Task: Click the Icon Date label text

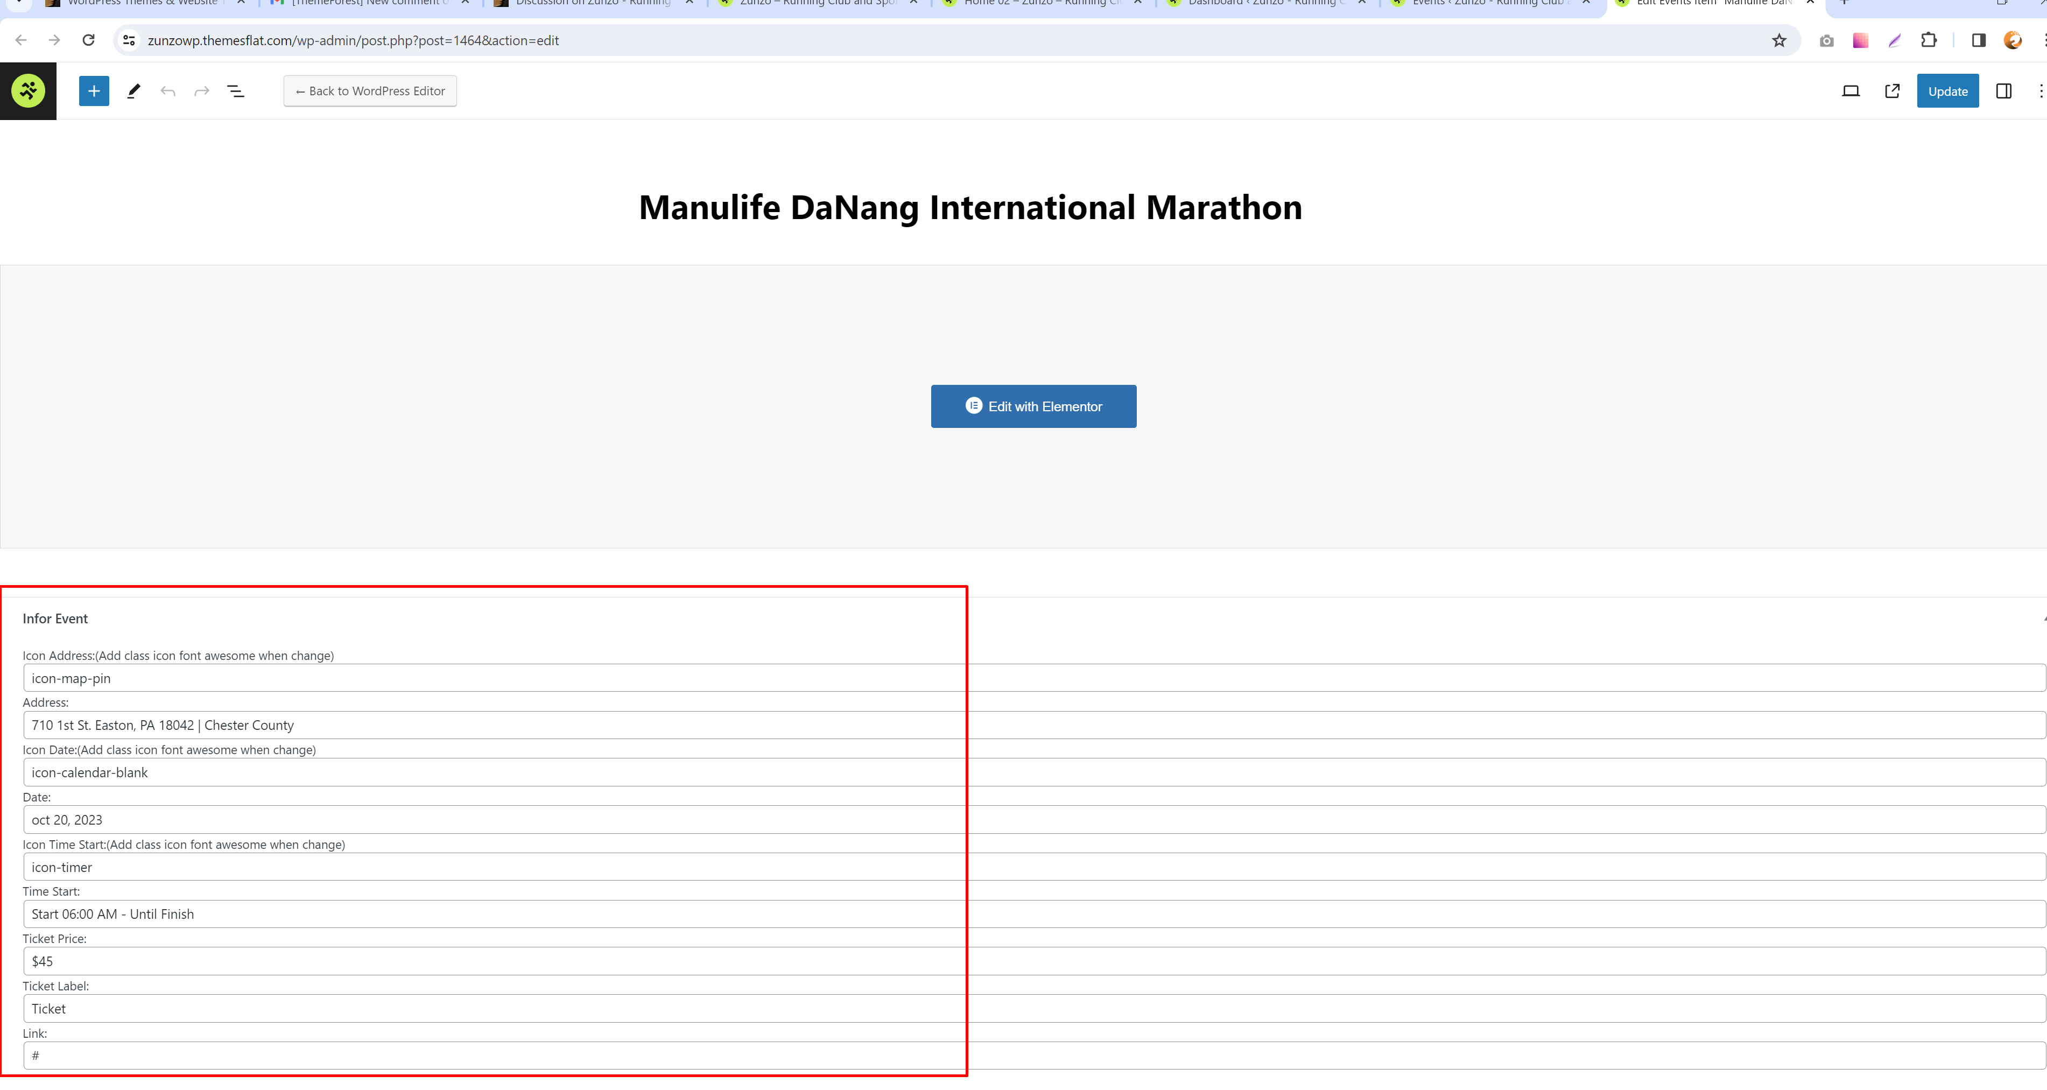Action: click(169, 750)
